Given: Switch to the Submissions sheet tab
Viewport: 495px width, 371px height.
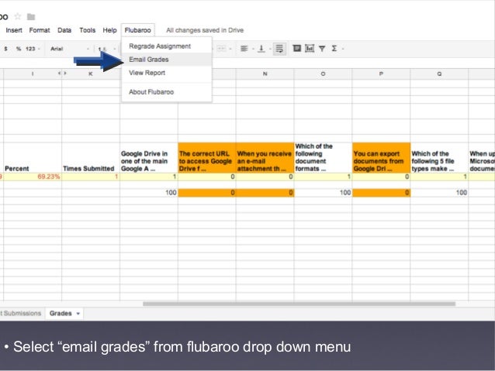Looking at the screenshot, I should click(x=21, y=314).
